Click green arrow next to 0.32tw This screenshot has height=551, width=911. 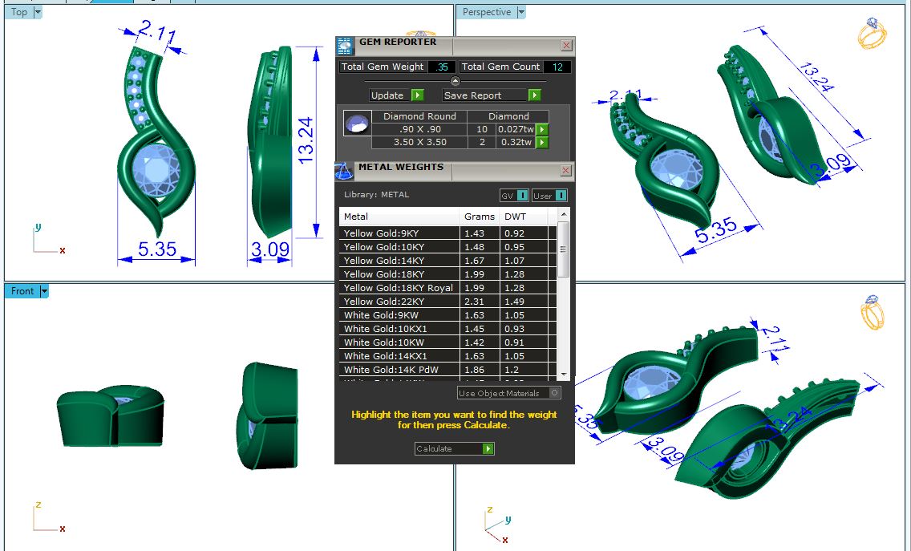[x=542, y=143]
